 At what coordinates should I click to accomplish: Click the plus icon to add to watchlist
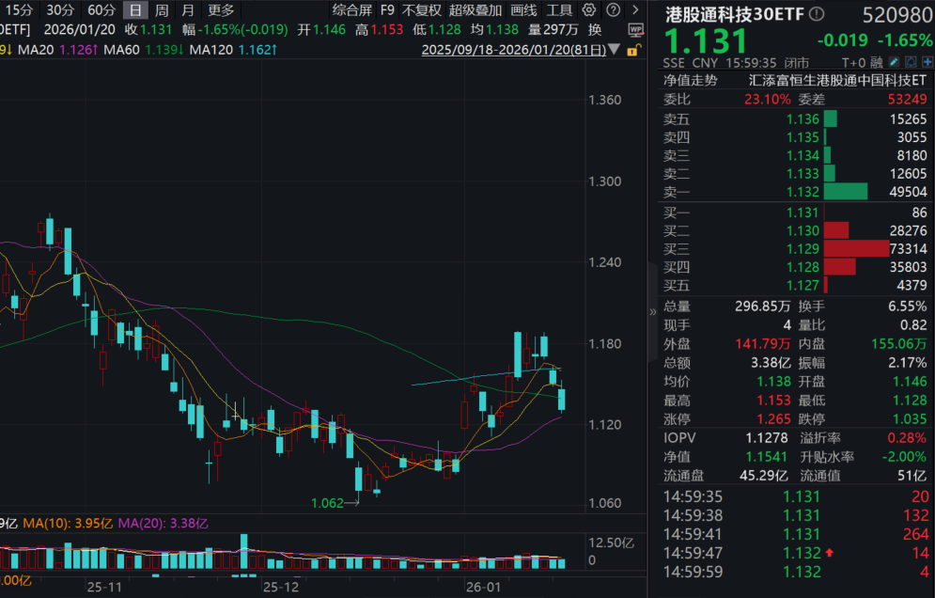(927, 62)
